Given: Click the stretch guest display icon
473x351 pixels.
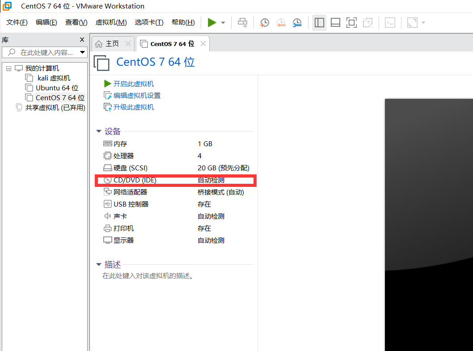Looking at the screenshot, I should pos(412,23).
